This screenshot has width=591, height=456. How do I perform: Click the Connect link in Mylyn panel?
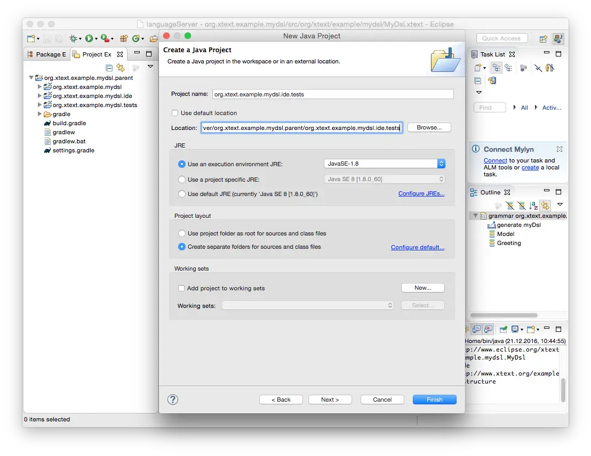point(496,160)
